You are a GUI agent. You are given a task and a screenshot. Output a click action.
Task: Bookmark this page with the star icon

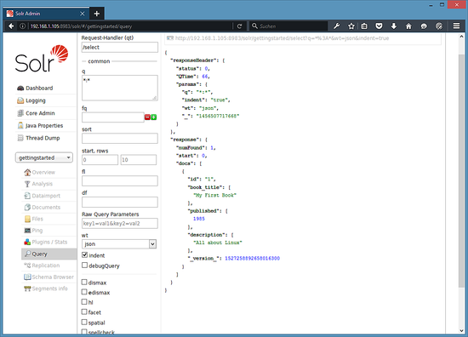(x=351, y=26)
